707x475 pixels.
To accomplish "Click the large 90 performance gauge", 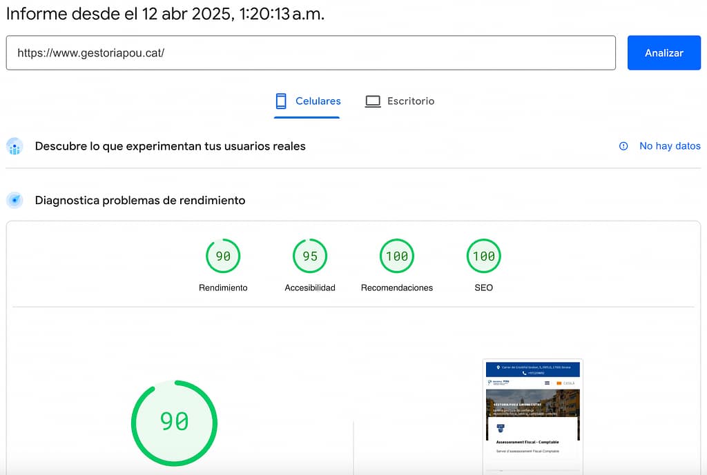I will pyautogui.click(x=174, y=421).
